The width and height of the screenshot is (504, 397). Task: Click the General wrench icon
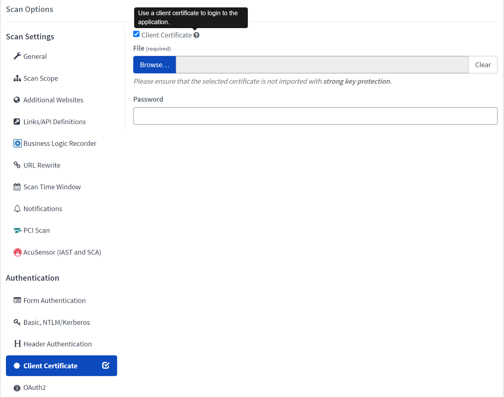17,56
